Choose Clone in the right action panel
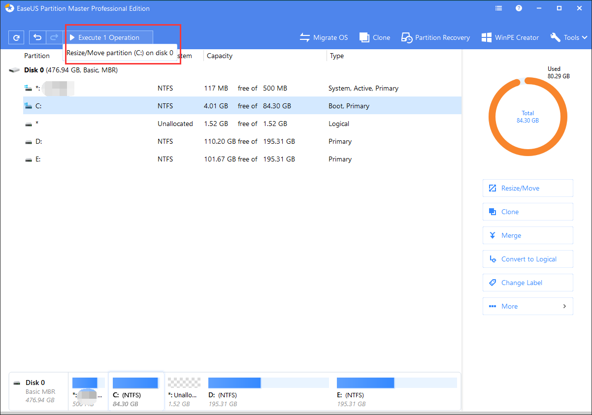The height and width of the screenshot is (415, 592). click(x=527, y=212)
